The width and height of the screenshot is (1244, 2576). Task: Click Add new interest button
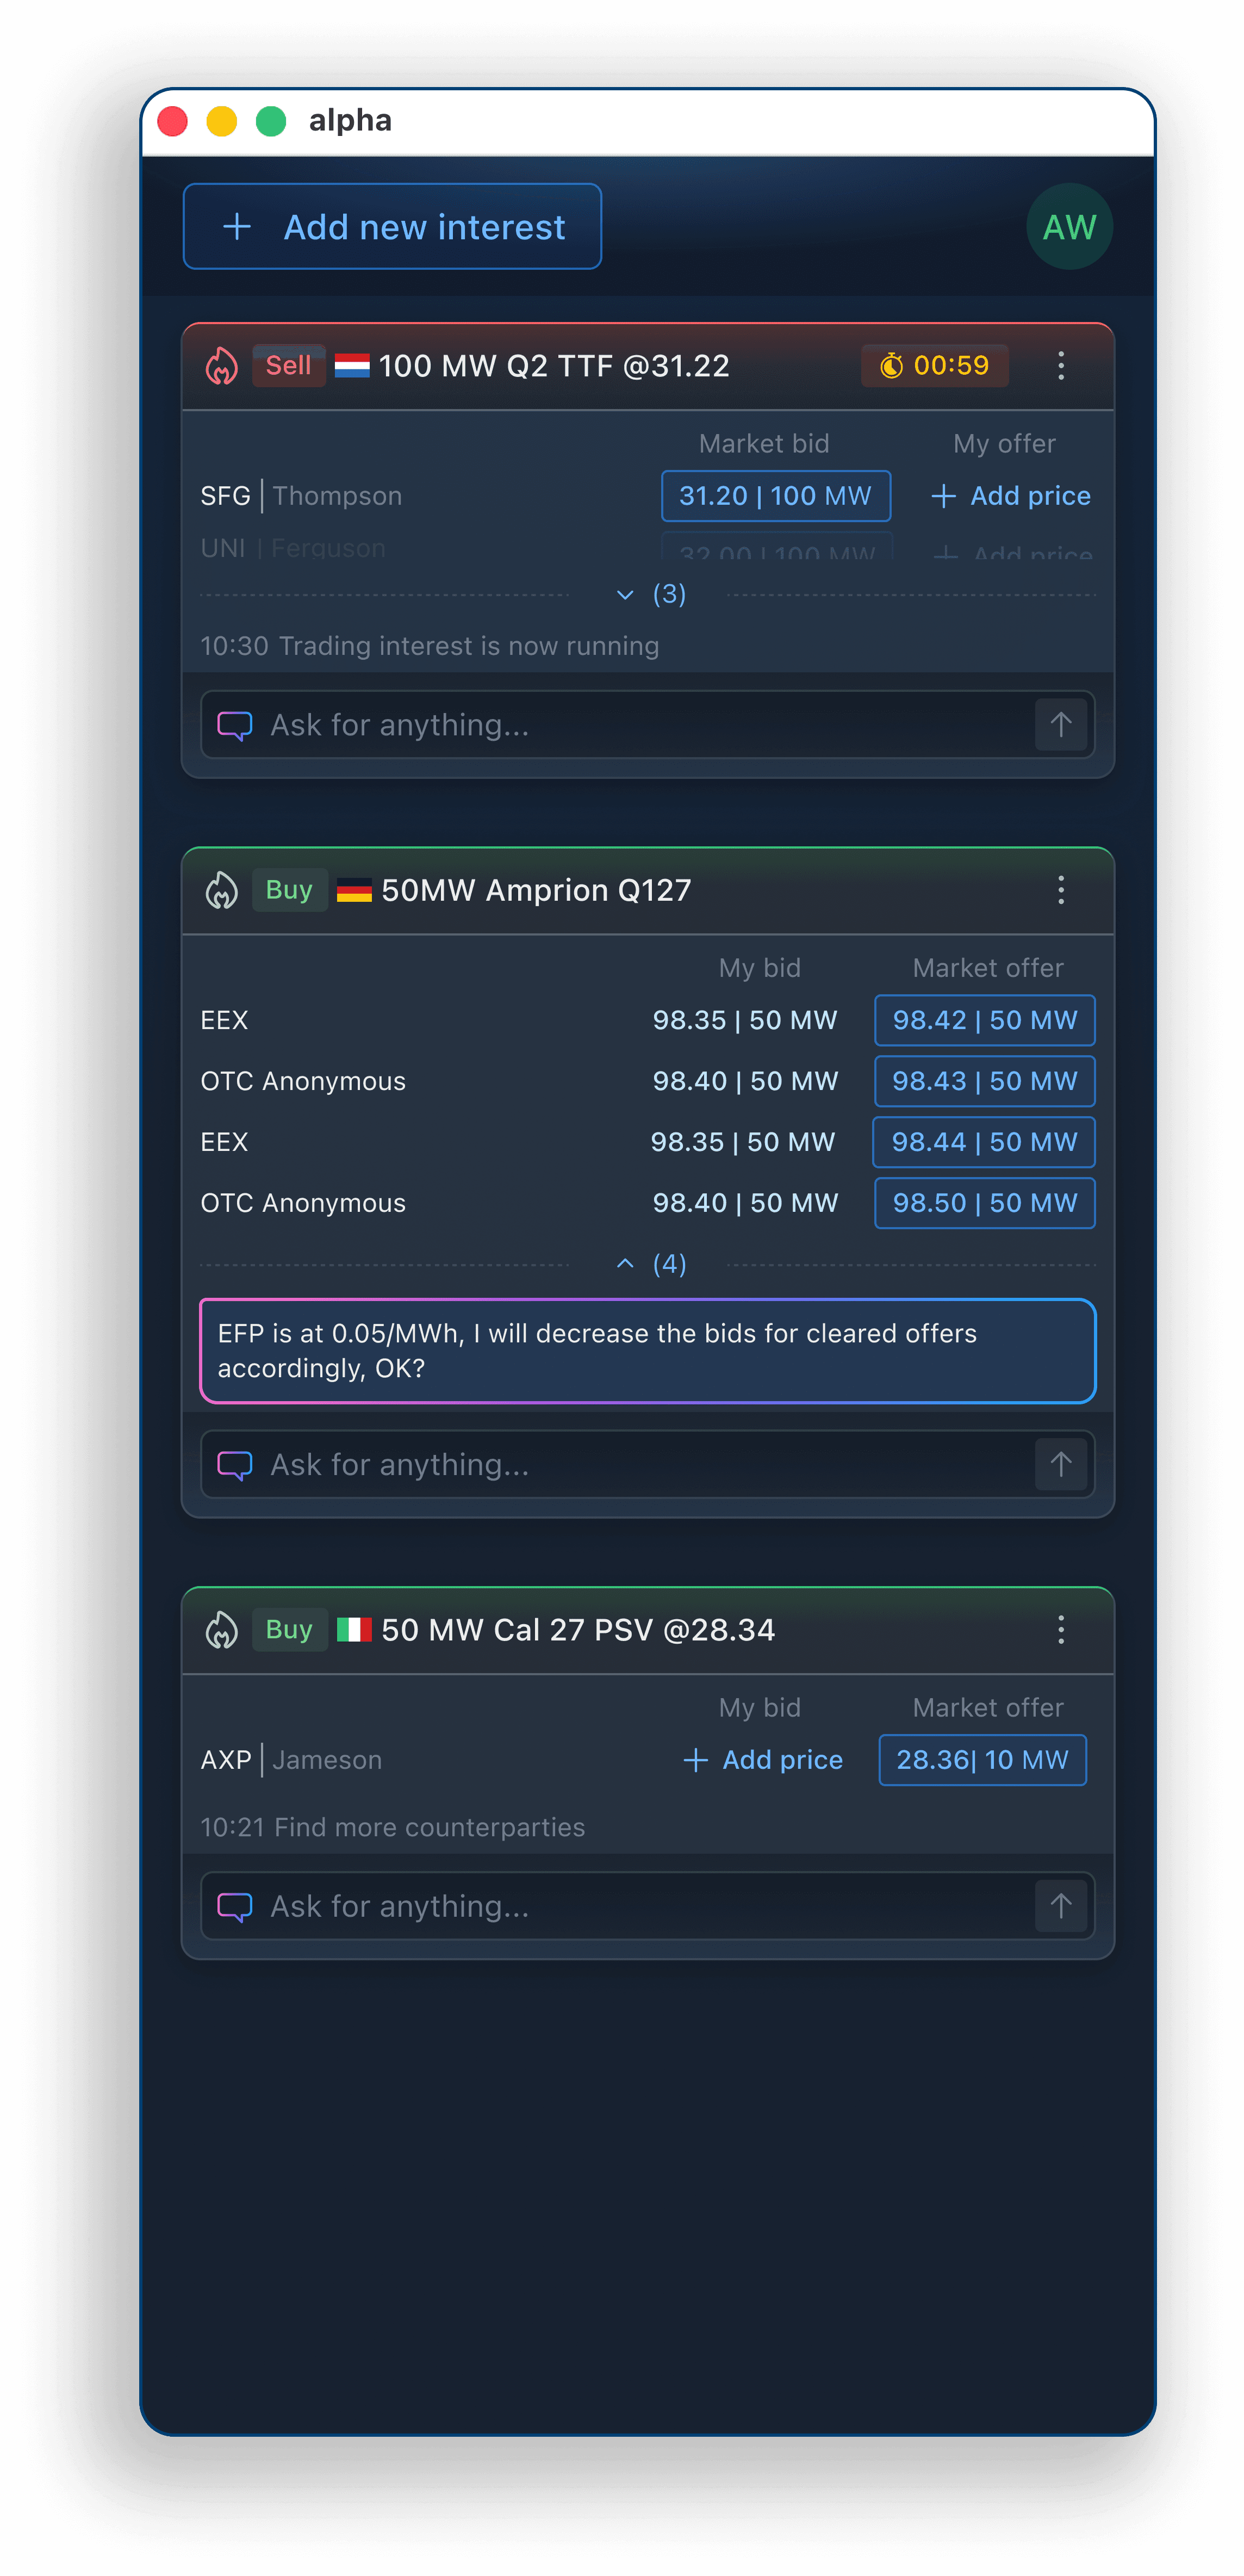pos(392,227)
